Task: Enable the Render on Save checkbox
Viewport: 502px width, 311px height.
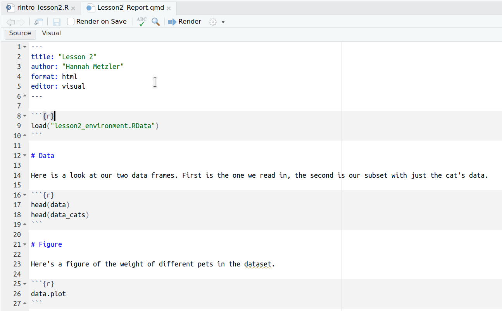Action: [71, 22]
